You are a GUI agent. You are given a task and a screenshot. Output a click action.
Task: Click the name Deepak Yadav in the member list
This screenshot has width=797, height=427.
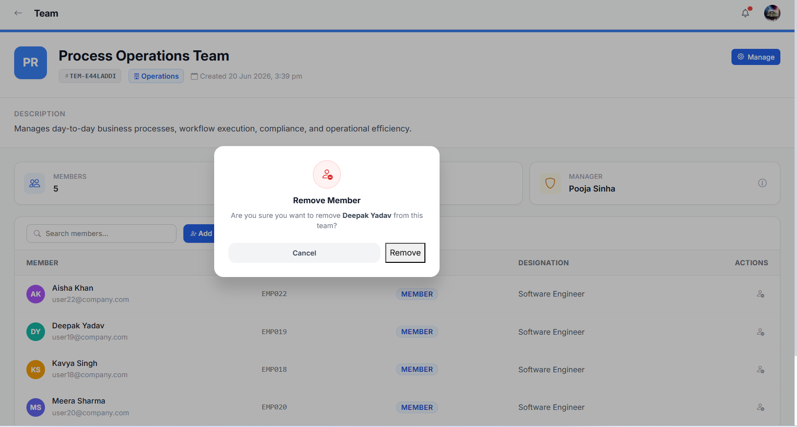coord(78,326)
